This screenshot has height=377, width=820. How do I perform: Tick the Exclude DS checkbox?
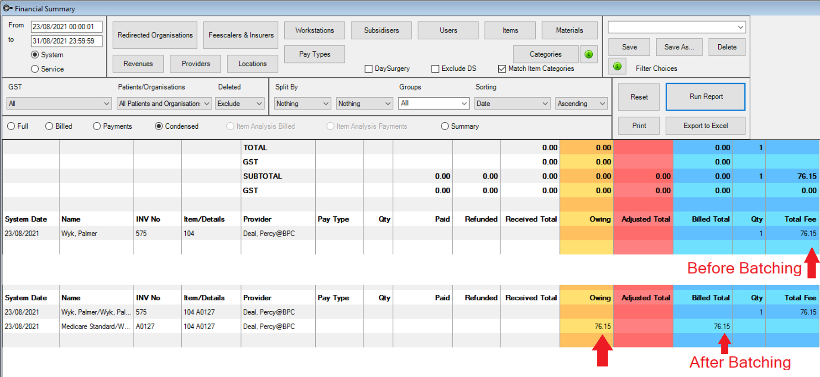pos(435,69)
